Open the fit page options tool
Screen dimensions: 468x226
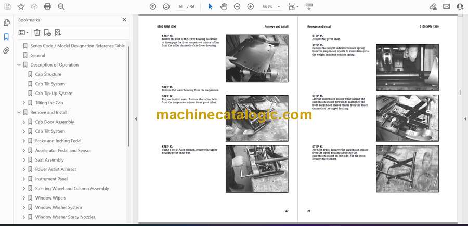[x=293, y=7]
